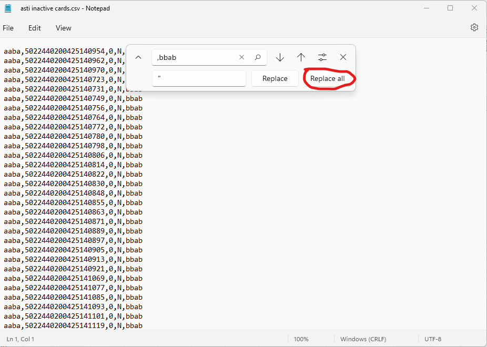Open the search filter options icon
The width and height of the screenshot is (487, 347).
point(322,57)
